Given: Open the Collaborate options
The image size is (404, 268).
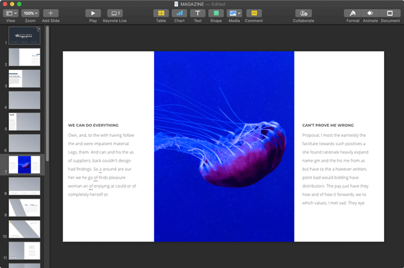Looking at the screenshot, I should coord(303,13).
